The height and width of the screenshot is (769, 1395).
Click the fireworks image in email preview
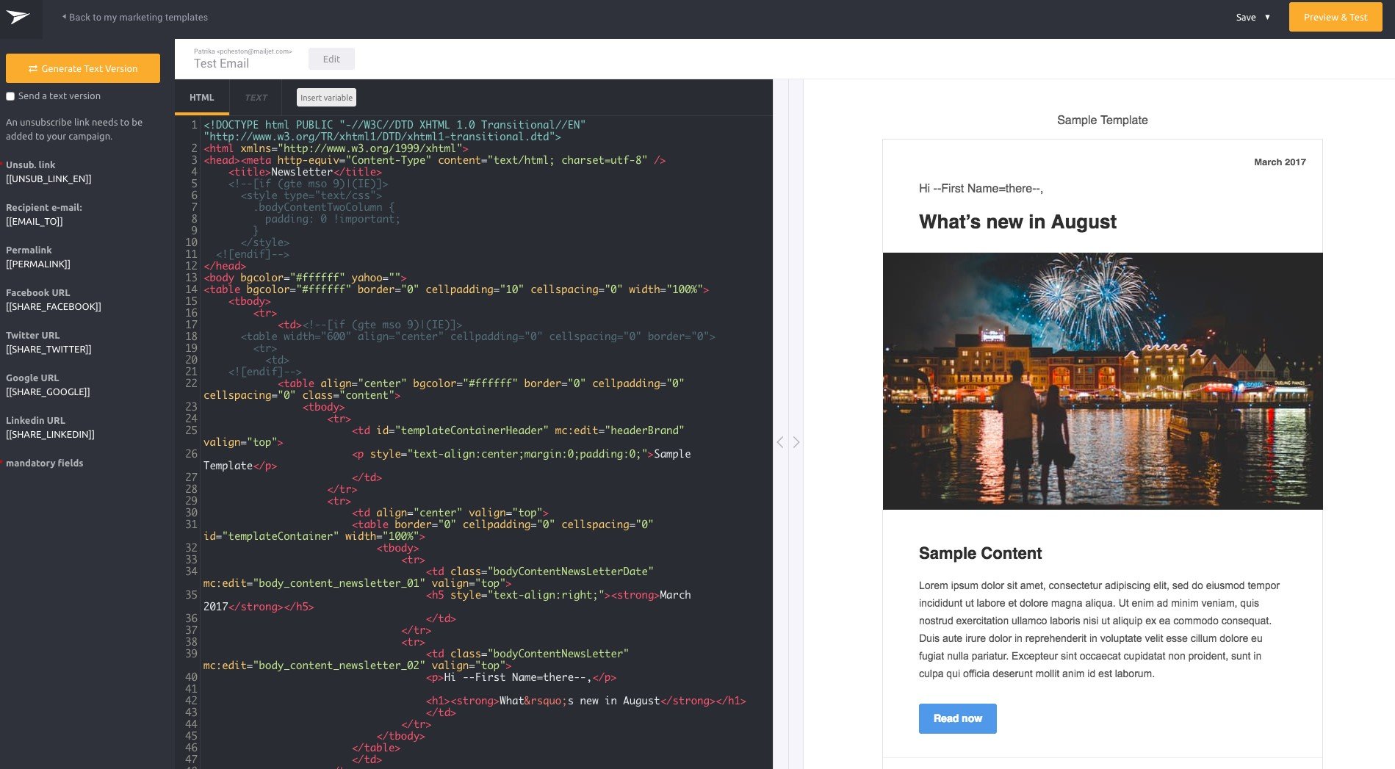click(x=1102, y=380)
